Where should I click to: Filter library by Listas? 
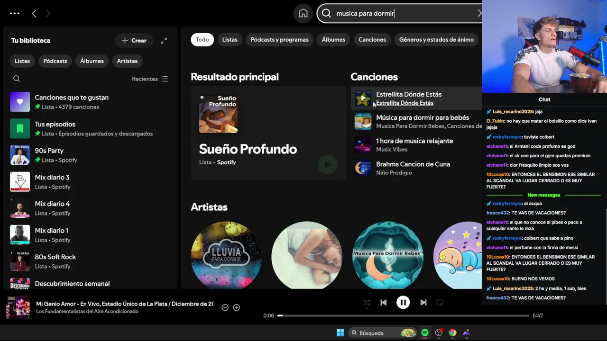(x=22, y=61)
